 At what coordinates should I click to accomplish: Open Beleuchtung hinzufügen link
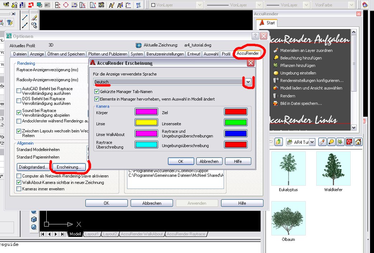click(301, 58)
